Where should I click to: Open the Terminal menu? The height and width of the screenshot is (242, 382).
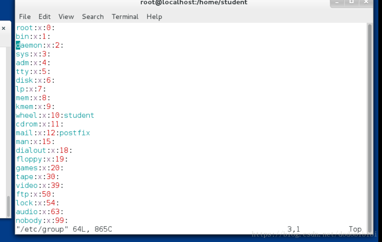(x=125, y=17)
